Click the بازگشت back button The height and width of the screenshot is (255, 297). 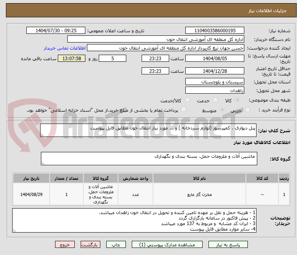tap(90, 245)
